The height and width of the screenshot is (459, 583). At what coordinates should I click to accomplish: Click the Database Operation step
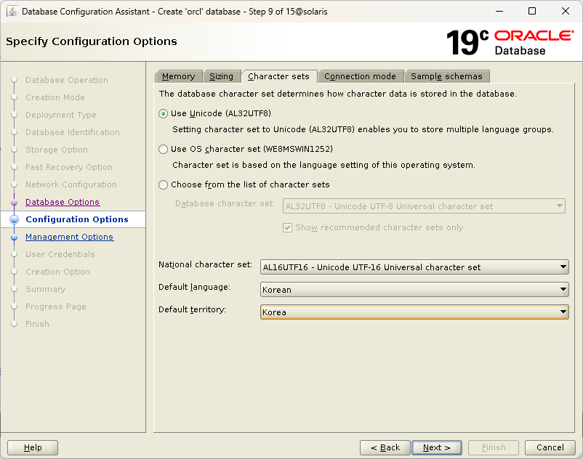[x=67, y=80]
